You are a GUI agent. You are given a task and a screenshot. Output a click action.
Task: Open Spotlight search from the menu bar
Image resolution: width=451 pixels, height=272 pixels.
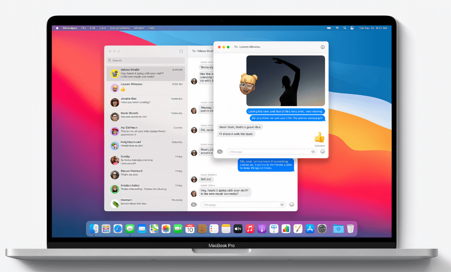coord(345,28)
